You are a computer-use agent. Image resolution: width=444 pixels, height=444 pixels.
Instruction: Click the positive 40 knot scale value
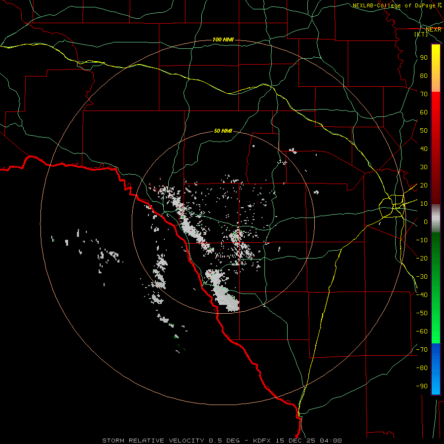point(424,148)
